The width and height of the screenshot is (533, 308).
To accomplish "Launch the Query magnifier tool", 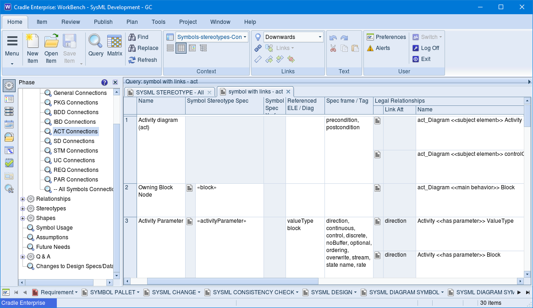I will [x=95, y=45].
